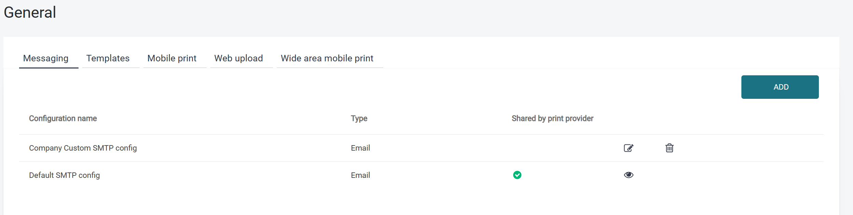Click the General page heading
The height and width of the screenshot is (215, 853).
coord(30,13)
